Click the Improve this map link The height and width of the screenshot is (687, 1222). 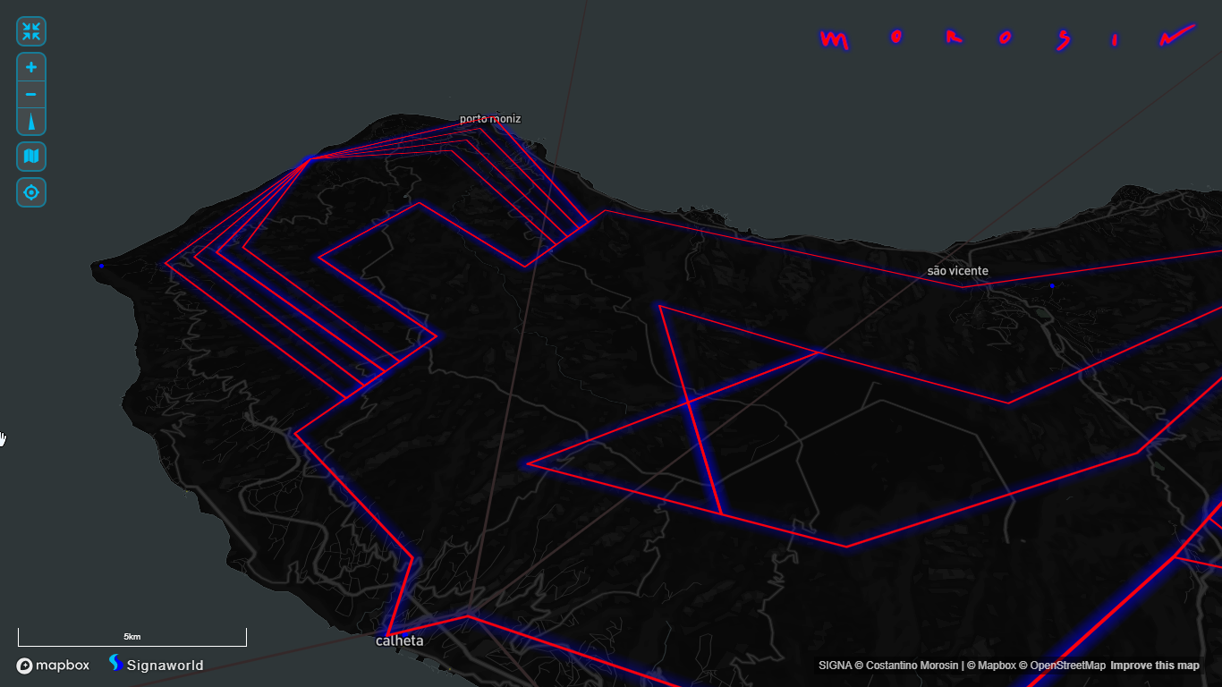click(1155, 666)
